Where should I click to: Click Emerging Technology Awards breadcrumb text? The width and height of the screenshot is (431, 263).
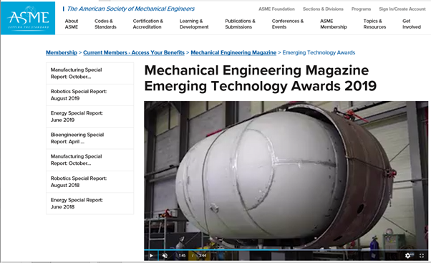(x=319, y=52)
